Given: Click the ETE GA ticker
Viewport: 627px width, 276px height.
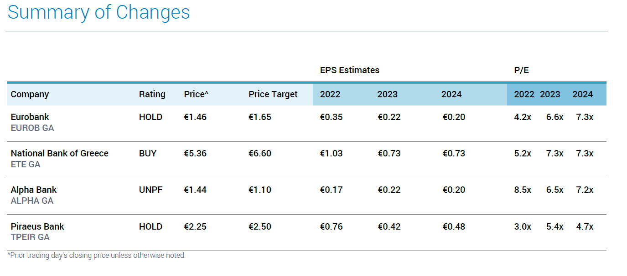Looking at the screenshot, I should coord(26,164).
